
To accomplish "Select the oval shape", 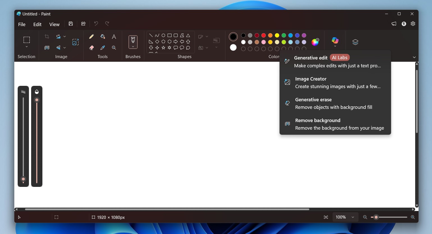I will click(x=163, y=35).
